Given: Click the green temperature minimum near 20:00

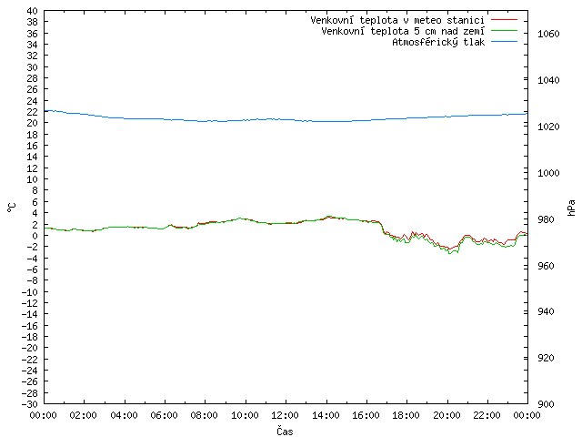Looking at the screenshot, I should coord(450,253).
